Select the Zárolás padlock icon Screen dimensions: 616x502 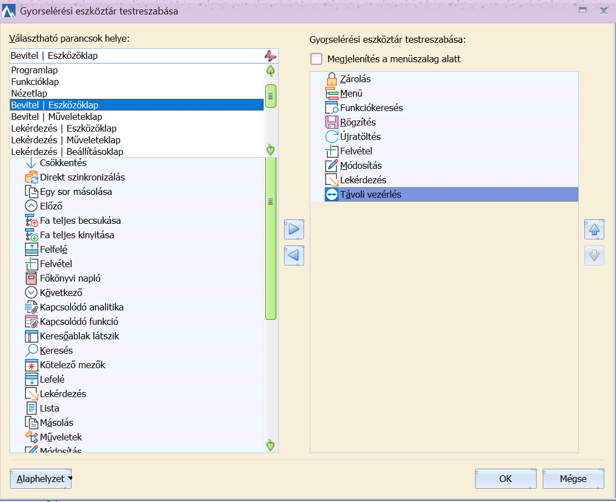point(331,79)
